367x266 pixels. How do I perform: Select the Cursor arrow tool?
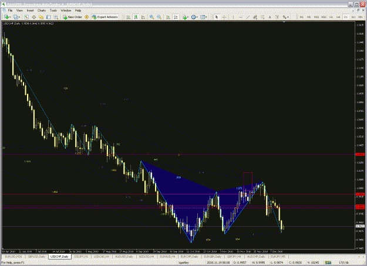click(217, 17)
